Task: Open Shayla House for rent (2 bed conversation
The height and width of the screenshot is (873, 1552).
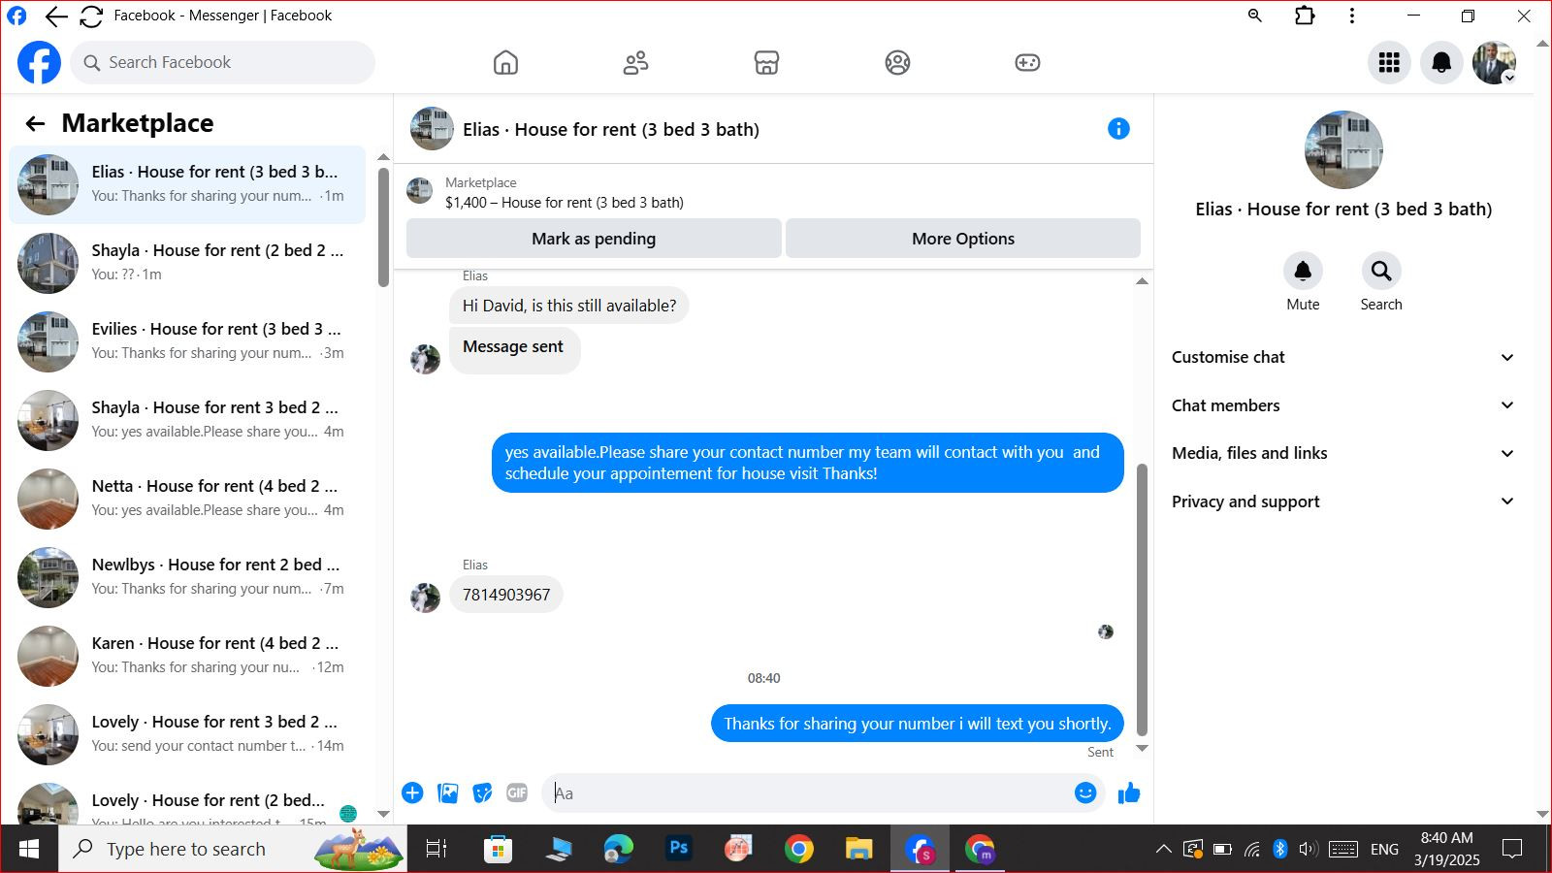Action: (187, 263)
